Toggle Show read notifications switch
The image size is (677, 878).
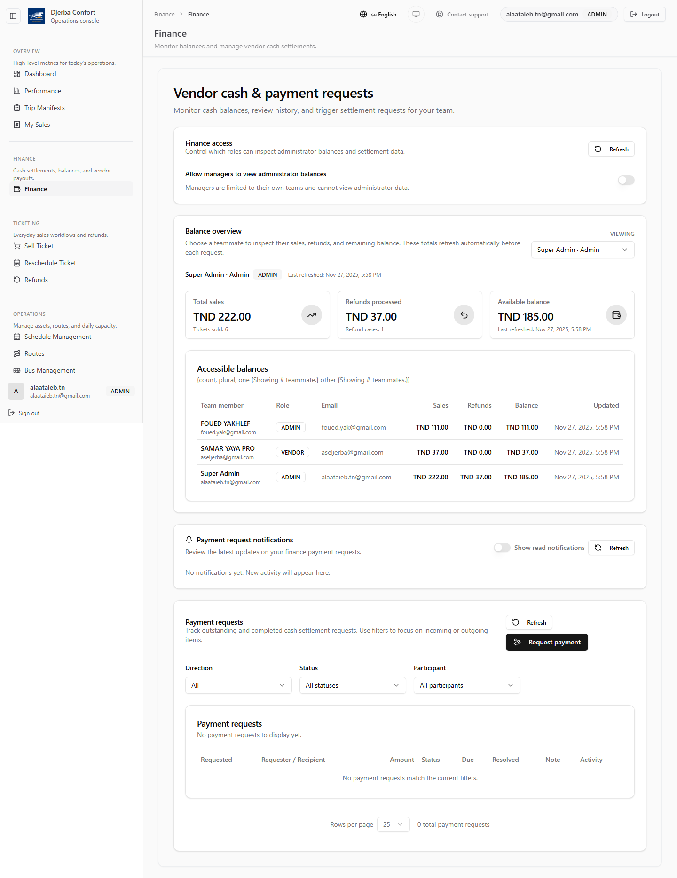502,548
